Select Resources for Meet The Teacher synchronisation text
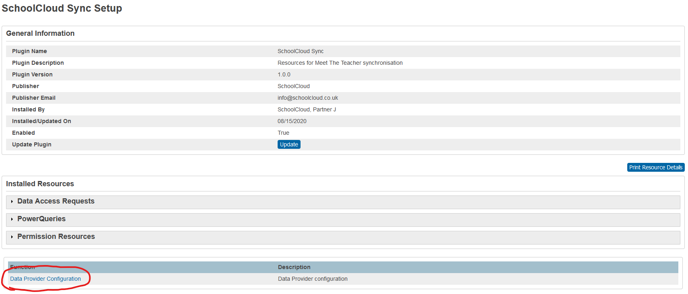Image resolution: width=688 pixels, height=294 pixels. tap(340, 63)
